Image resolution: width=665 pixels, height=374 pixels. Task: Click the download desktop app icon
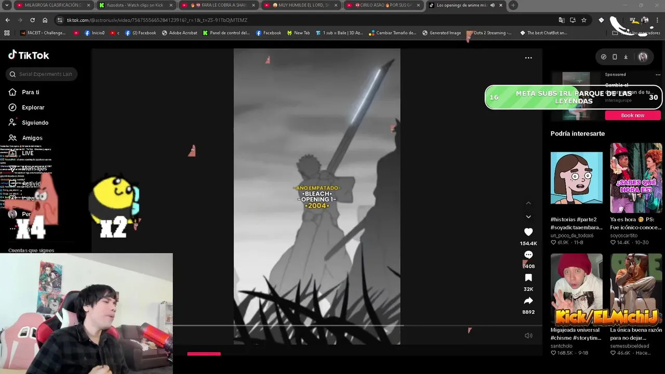click(626, 57)
